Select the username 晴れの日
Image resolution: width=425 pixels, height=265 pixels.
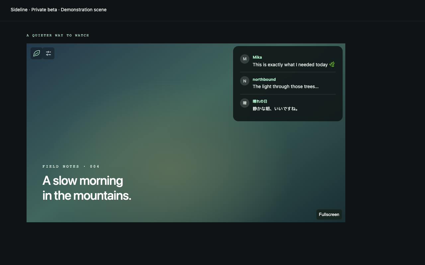(260, 101)
